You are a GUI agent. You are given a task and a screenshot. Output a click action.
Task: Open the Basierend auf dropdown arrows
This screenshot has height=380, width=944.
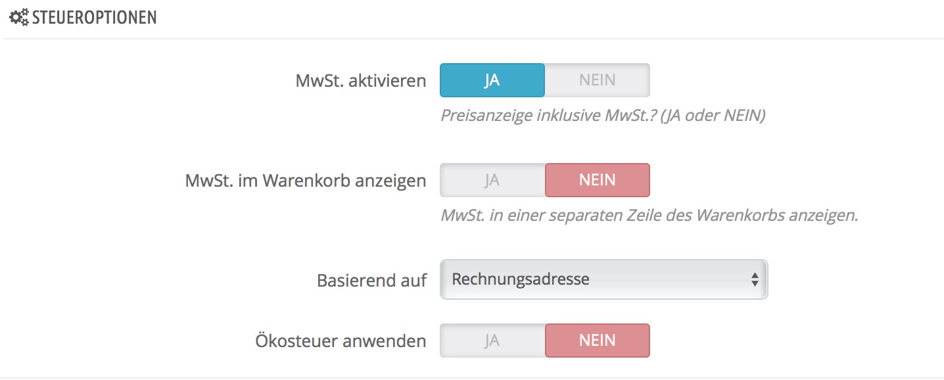(755, 279)
